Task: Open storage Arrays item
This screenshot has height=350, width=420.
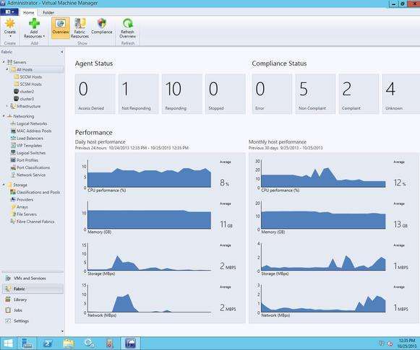Action: pos(19,207)
